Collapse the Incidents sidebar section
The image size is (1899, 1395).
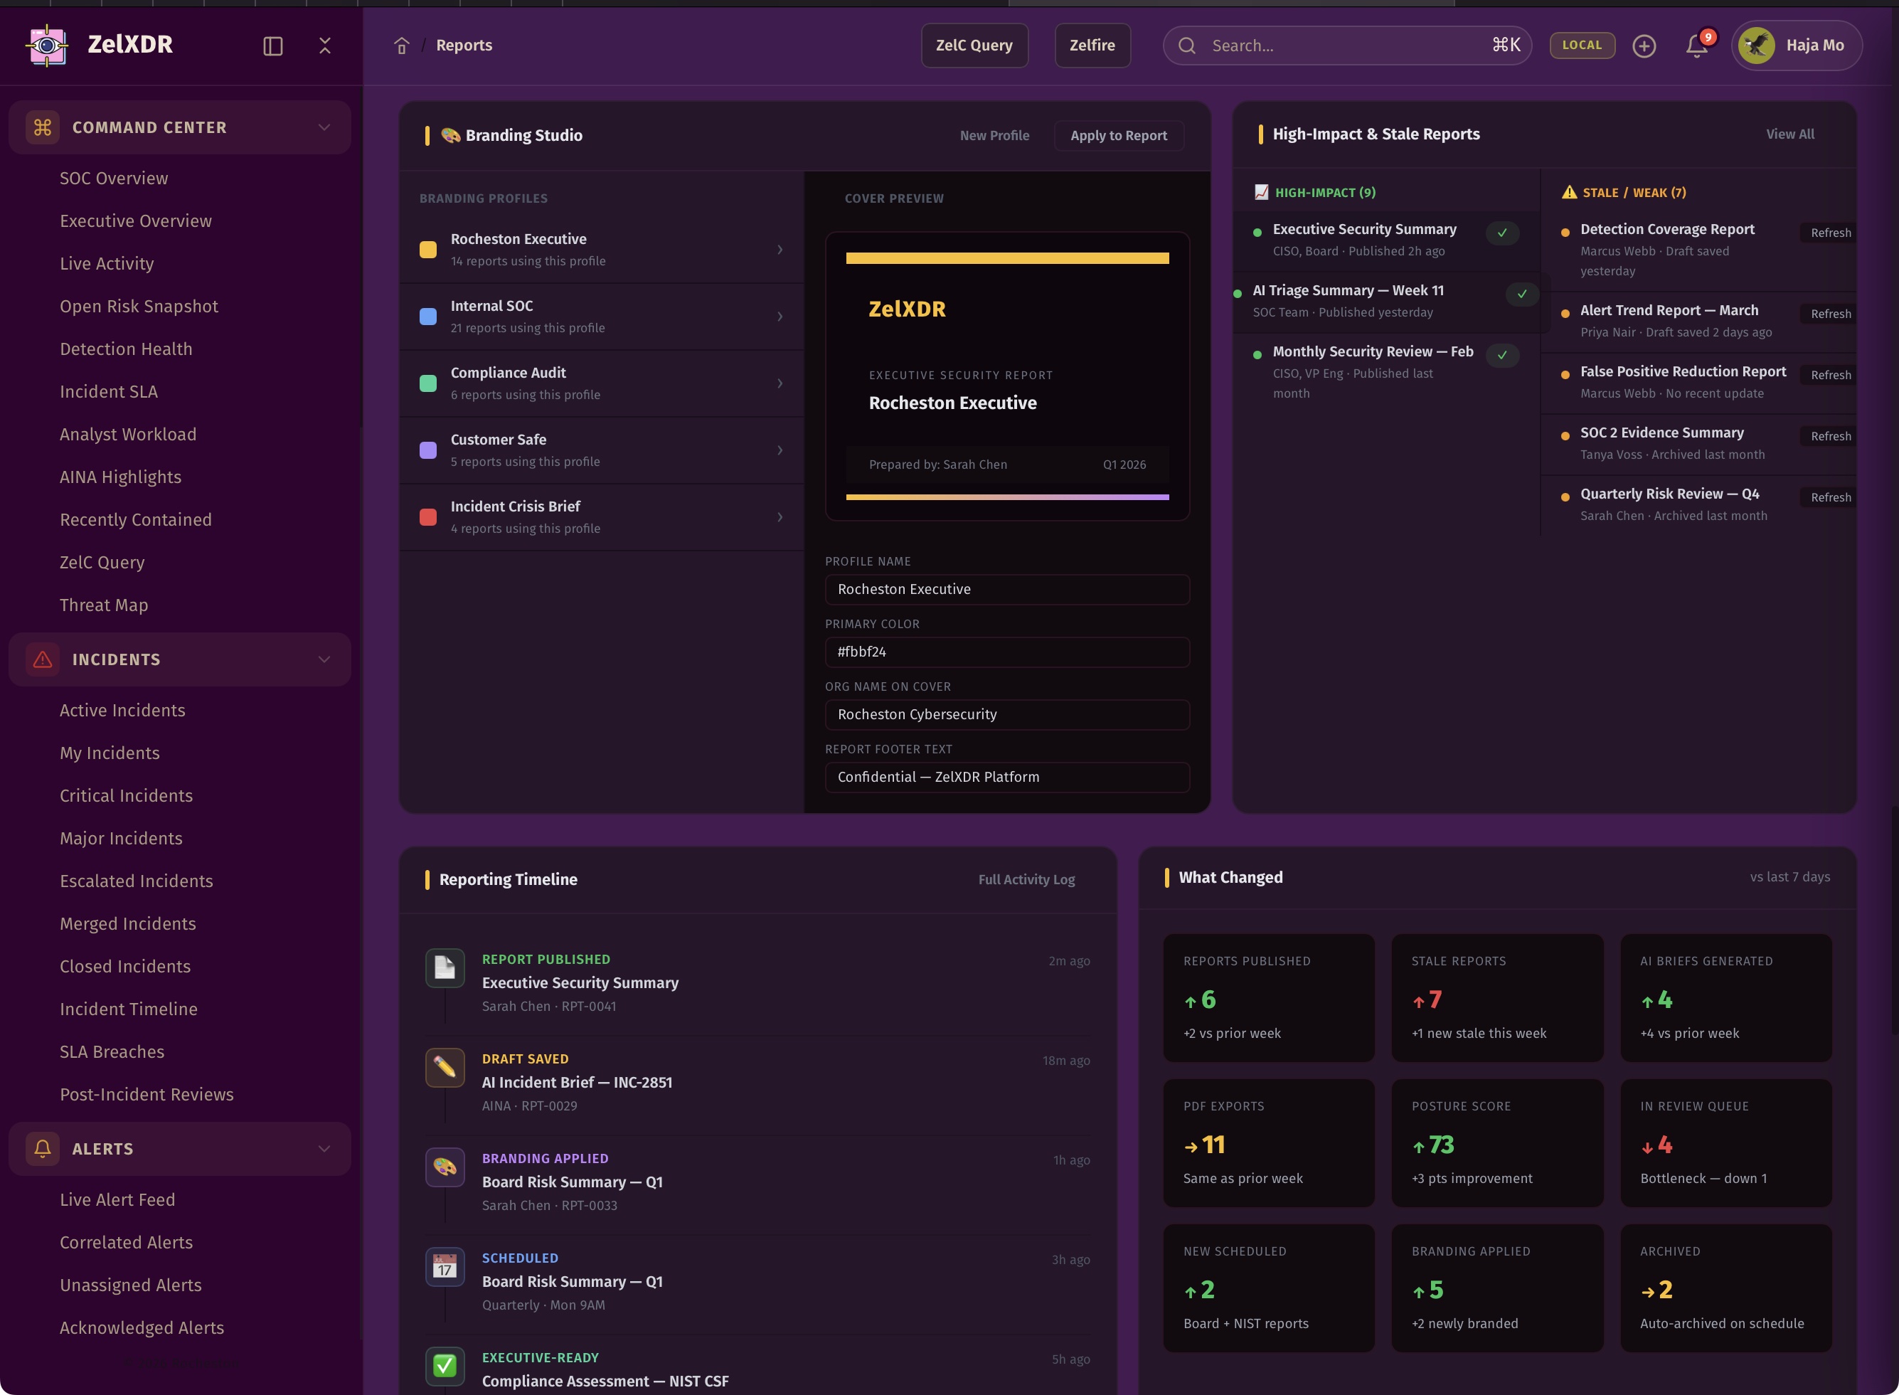324,659
